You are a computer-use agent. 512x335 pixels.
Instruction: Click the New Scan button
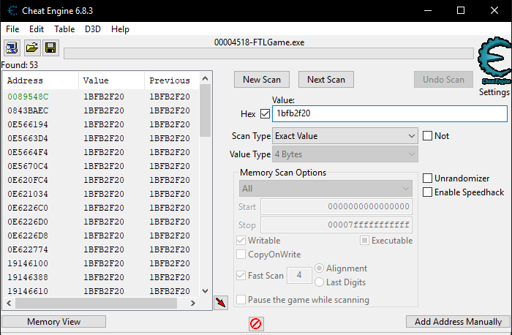click(262, 79)
